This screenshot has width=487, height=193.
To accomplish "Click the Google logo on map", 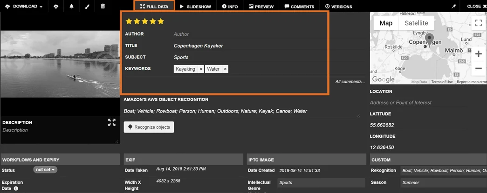I will click(383, 80).
